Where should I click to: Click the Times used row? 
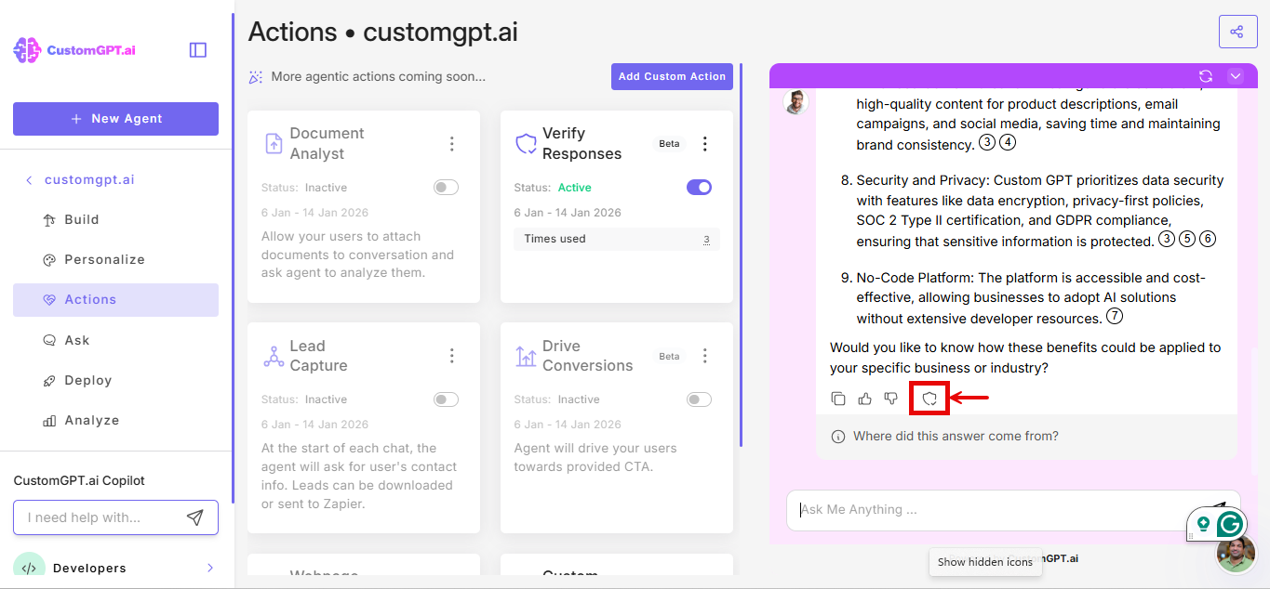point(617,239)
